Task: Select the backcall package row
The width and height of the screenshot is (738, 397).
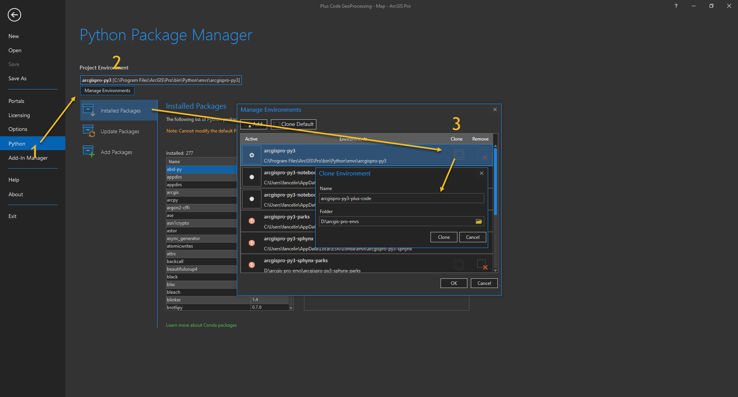Action: [x=201, y=261]
